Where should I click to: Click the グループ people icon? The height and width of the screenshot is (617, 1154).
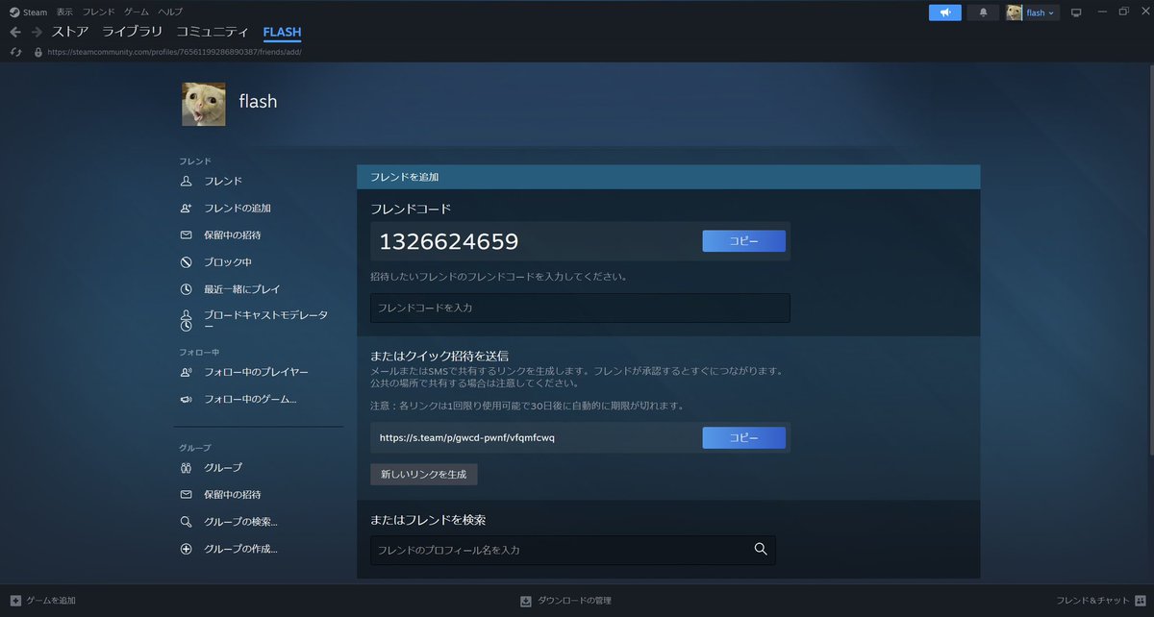(186, 467)
